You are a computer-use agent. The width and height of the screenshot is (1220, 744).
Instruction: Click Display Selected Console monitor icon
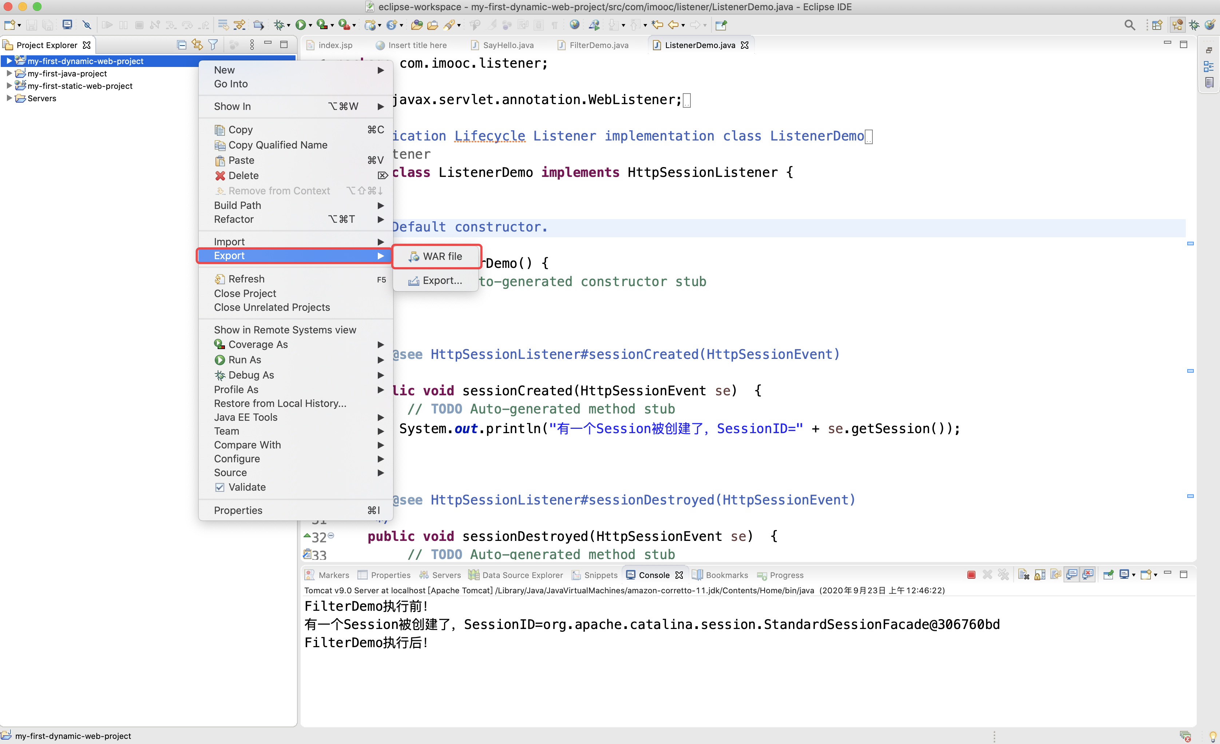[x=1124, y=575]
